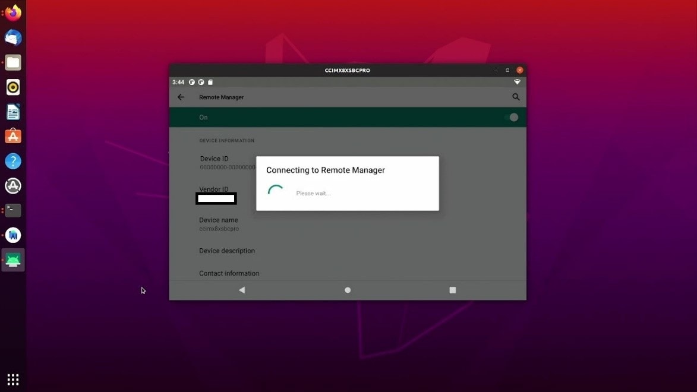
Task: Click the Wi-Fi status icon in Android bar
Action: [517, 82]
